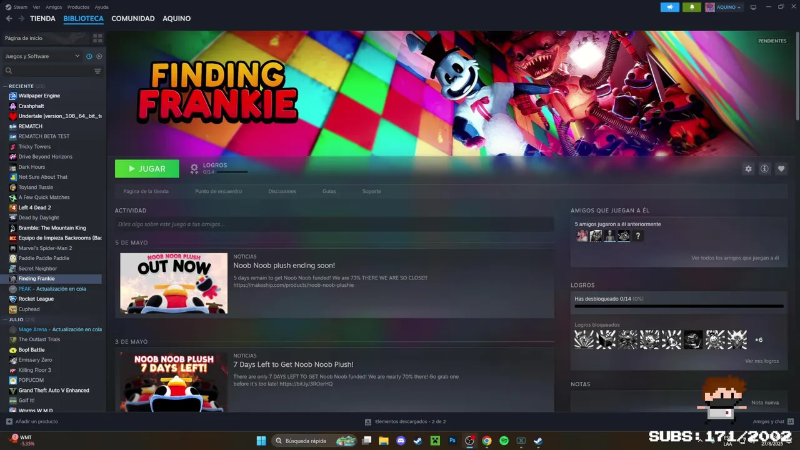Switch to Big Picture mode icon

[753, 7]
